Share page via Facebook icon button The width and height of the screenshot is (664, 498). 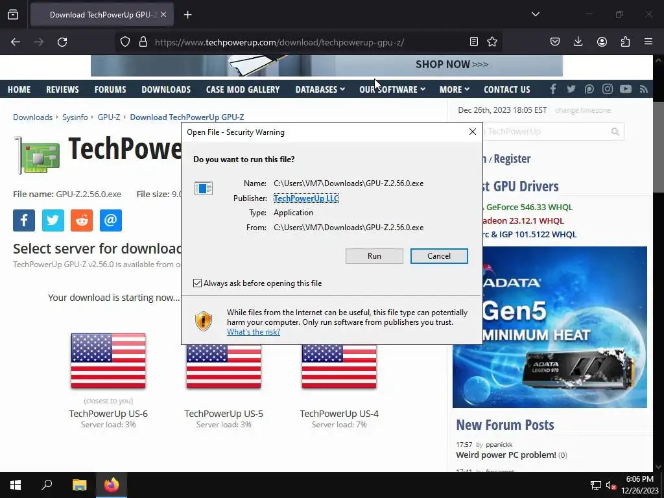(x=24, y=220)
